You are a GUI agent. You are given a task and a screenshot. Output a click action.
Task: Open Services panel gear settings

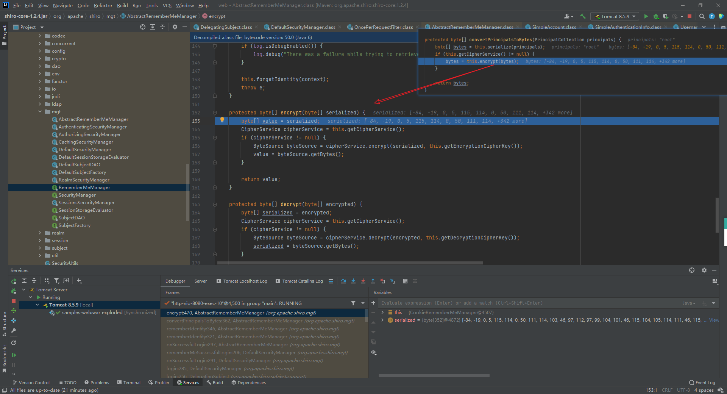(x=704, y=270)
